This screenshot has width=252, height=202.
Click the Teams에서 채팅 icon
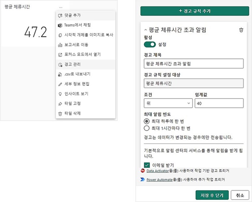(x=60, y=25)
